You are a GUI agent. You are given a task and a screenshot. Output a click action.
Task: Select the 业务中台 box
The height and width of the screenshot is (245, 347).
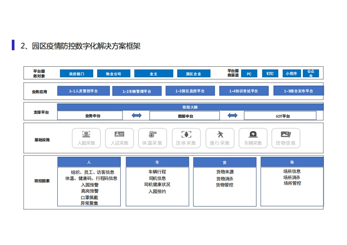point(90,116)
